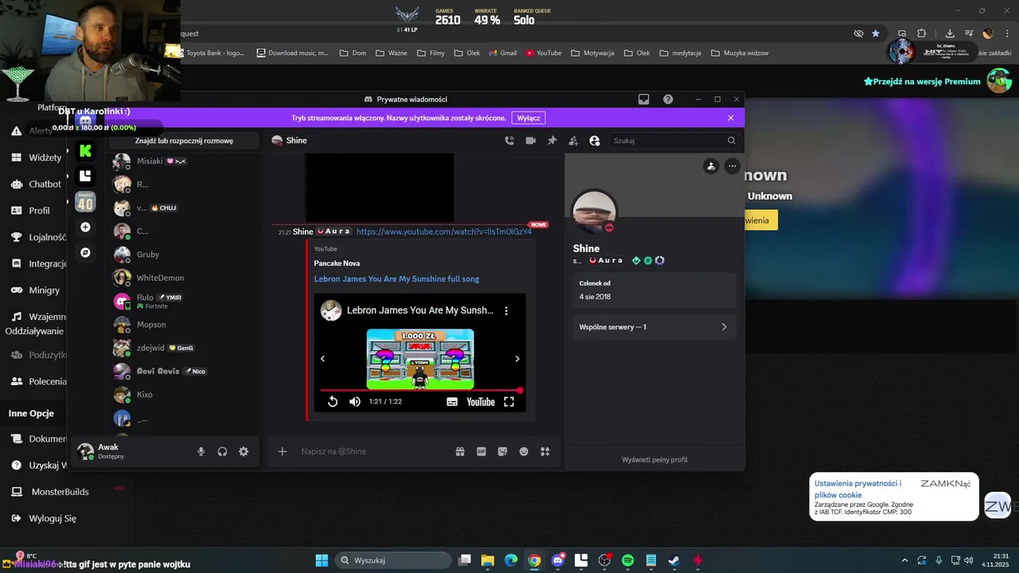
Task: Open the emoji picker
Action: click(524, 451)
